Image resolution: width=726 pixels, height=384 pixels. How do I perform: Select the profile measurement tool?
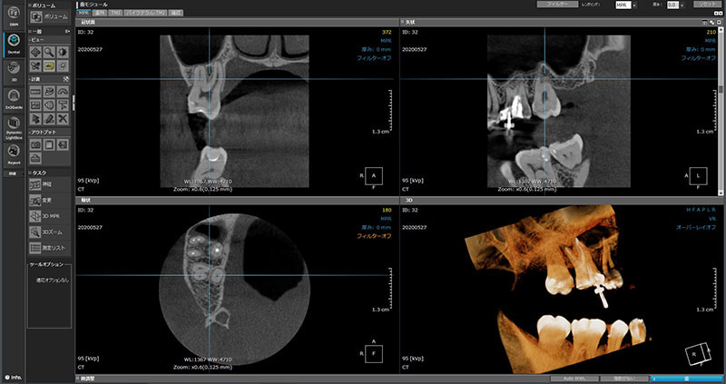(x=35, y=105)
